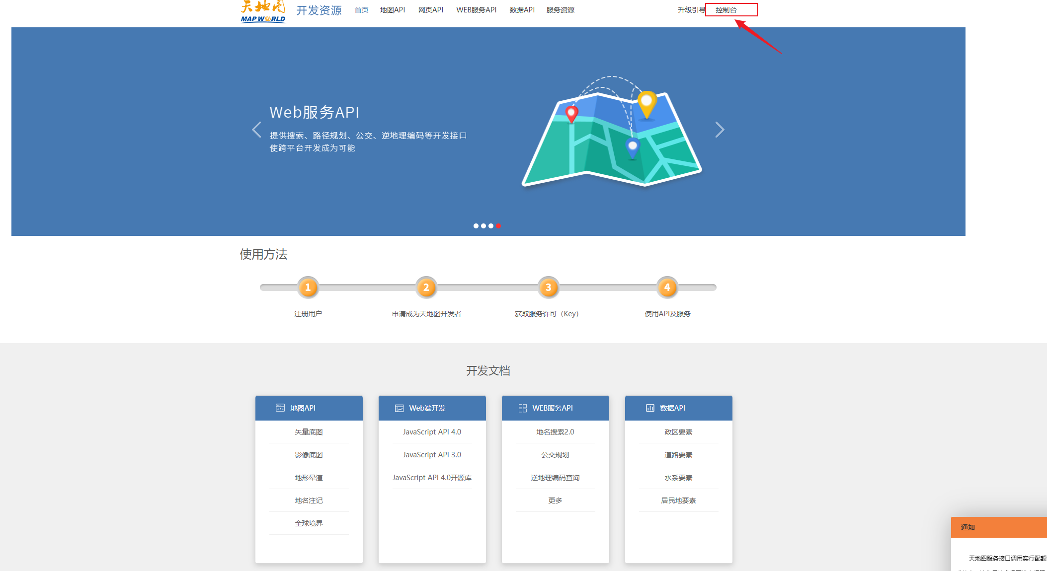Go to previous banner slide arrow
Screen dimensions: 1047x571
coord(256,130)
